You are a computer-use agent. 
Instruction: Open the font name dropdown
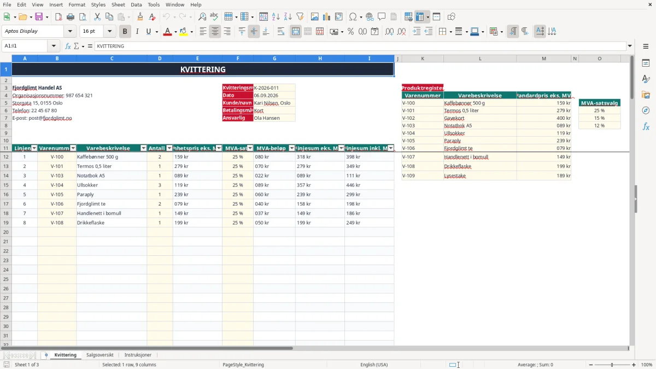70,32
